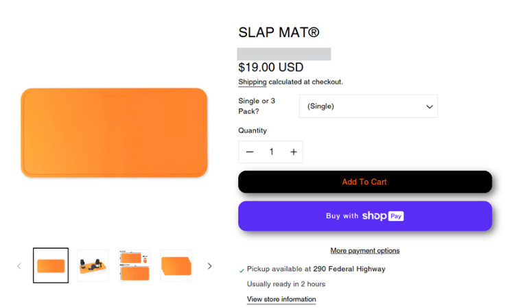This screenshot has width=505, height=308.
Task: Select the stacked mats fourth thumbnail
Action: (x=176, y=265)
